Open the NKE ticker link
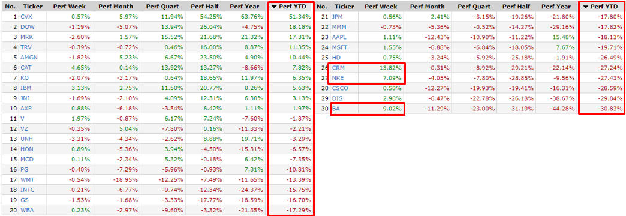 pyautogui.click(x=338, y=78)
